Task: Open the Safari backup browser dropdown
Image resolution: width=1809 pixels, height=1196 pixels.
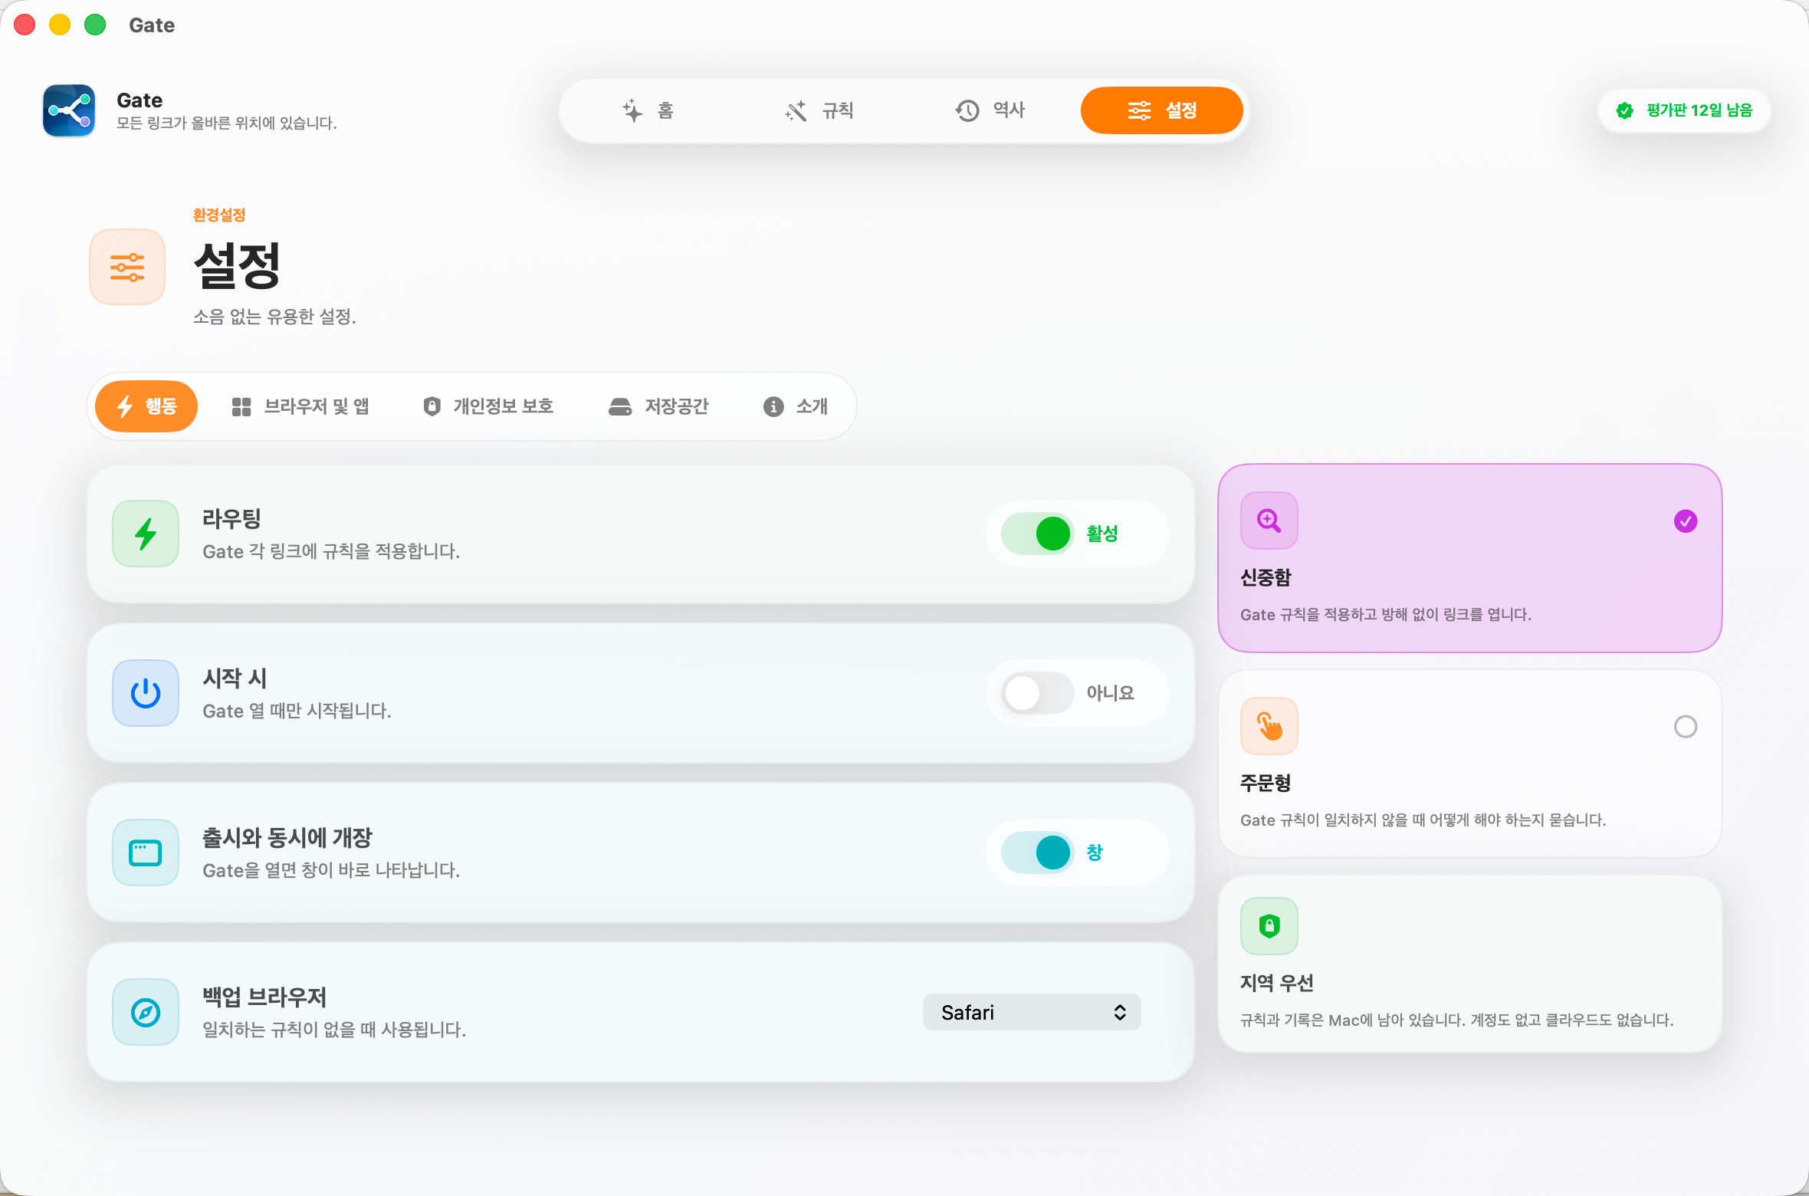Action: point(1032,1012)
